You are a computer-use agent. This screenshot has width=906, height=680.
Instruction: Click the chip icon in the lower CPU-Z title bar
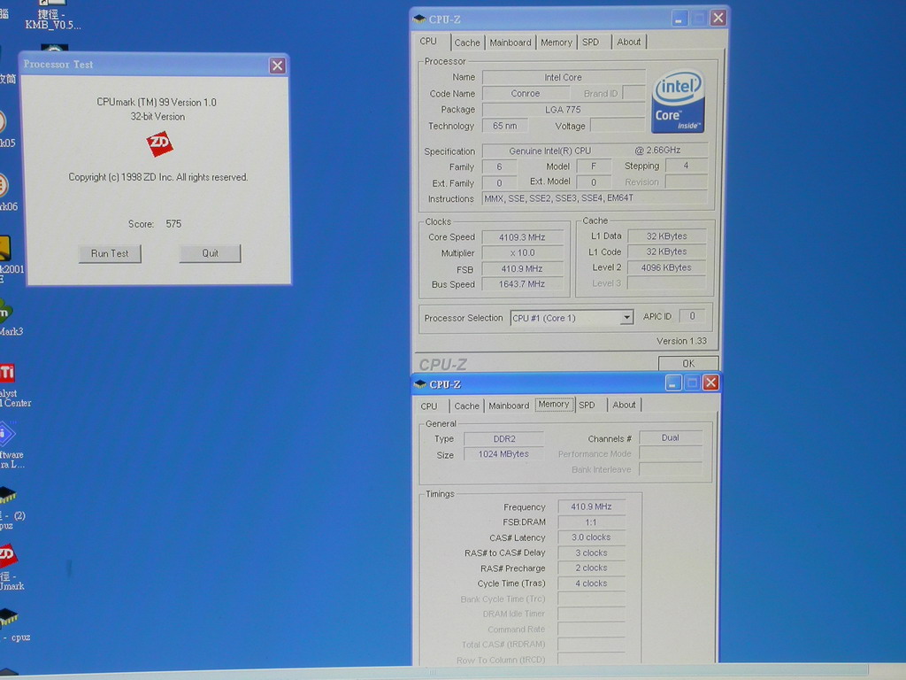[420, 384]
